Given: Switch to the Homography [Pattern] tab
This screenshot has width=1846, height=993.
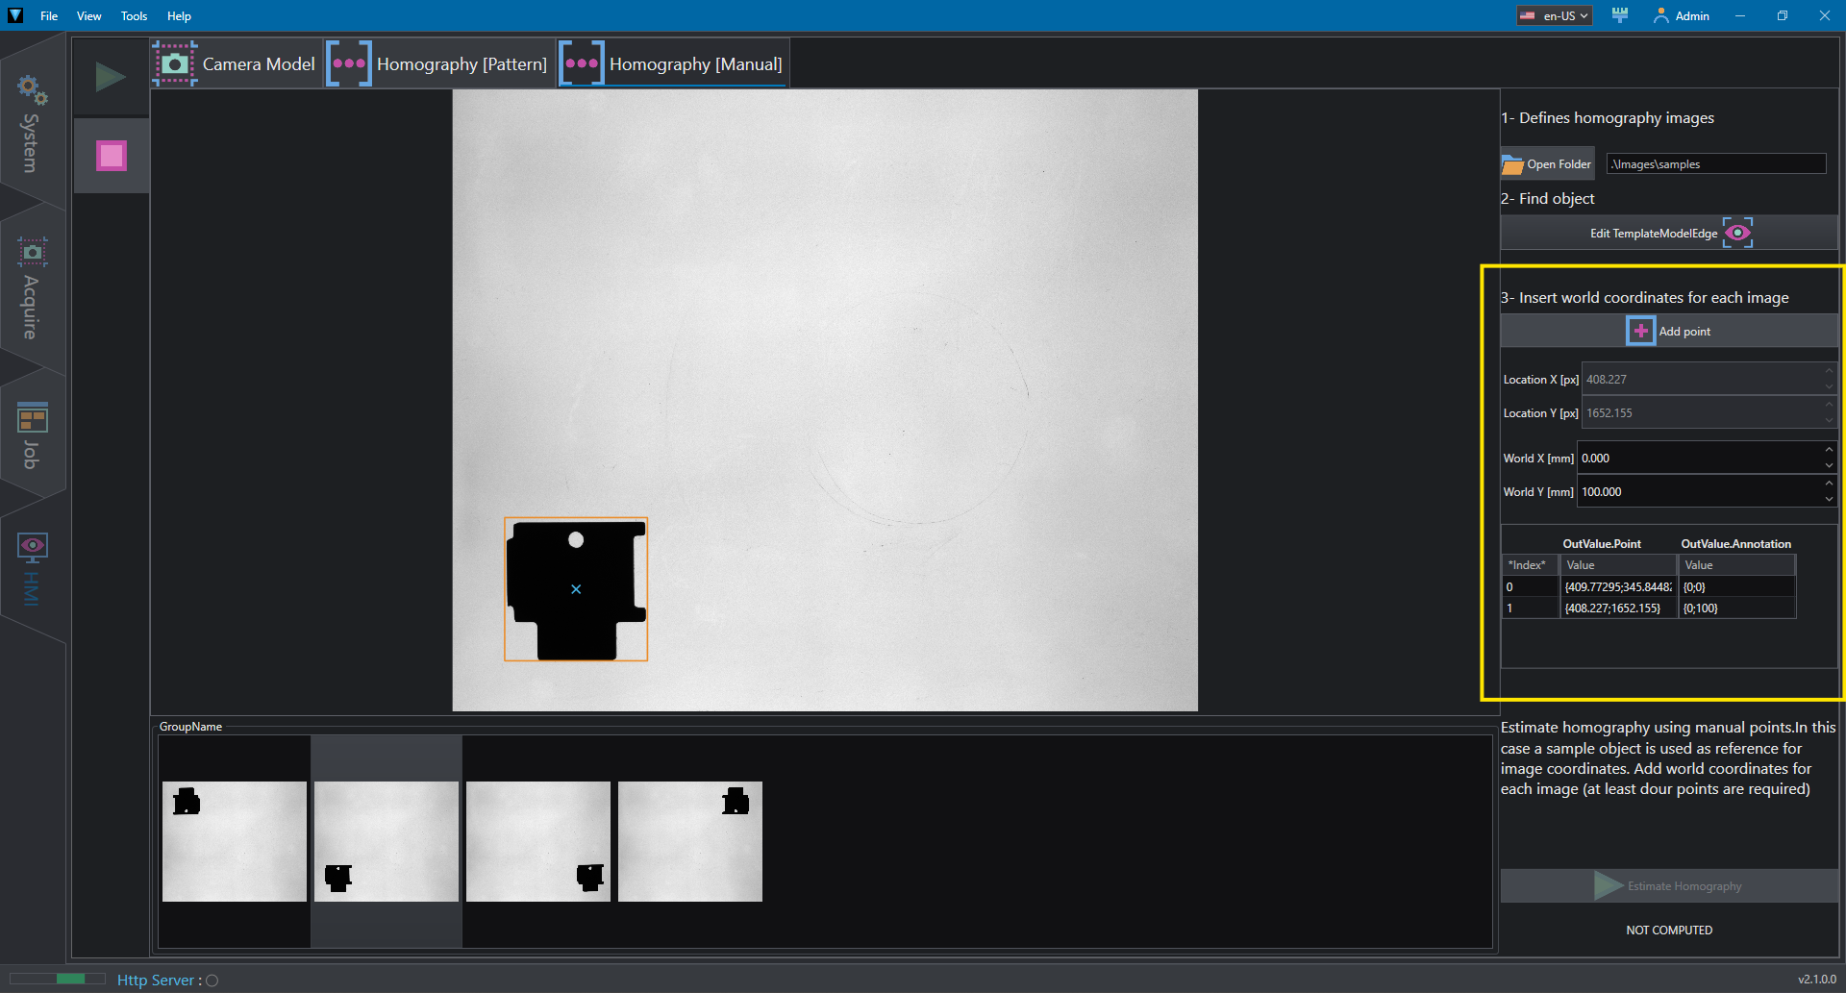Looking at the screenshot, I should click(438, 63).
